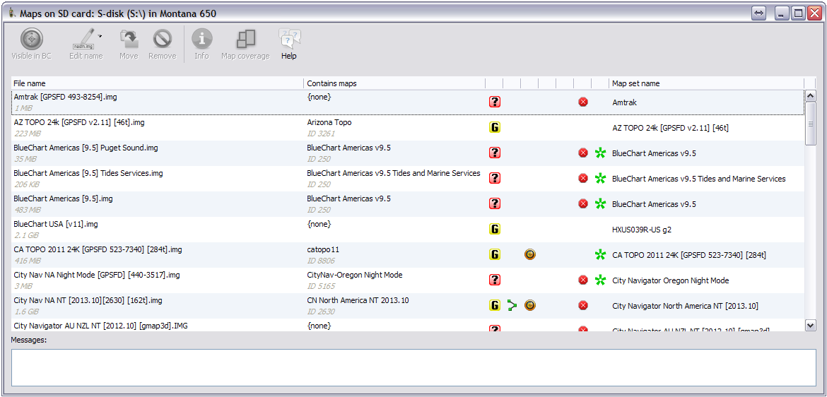Open the Info toolbar button
Viewport: 827px width, 397px height.
[201, 40]
